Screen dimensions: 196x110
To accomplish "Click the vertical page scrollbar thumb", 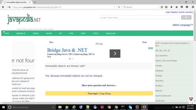I will pos(195,27).
